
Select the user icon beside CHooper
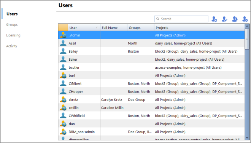click(x=63, y=91)
